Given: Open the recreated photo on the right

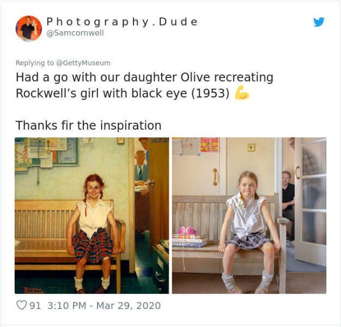Looking at the screenshot, I should [249, 215].
